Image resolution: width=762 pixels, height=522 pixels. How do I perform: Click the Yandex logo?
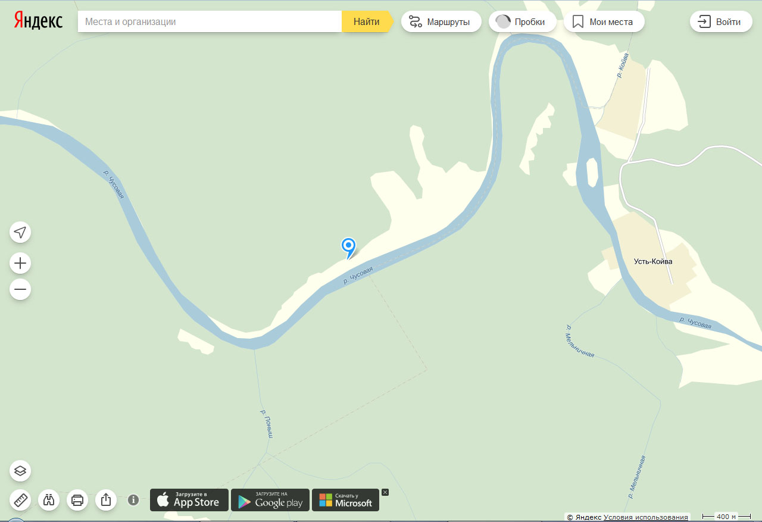tap(39, 21)
